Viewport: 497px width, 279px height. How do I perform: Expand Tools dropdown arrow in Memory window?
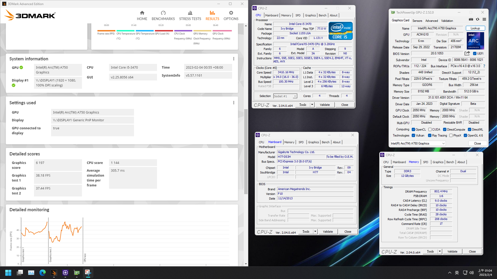click(x=440, y=251)
